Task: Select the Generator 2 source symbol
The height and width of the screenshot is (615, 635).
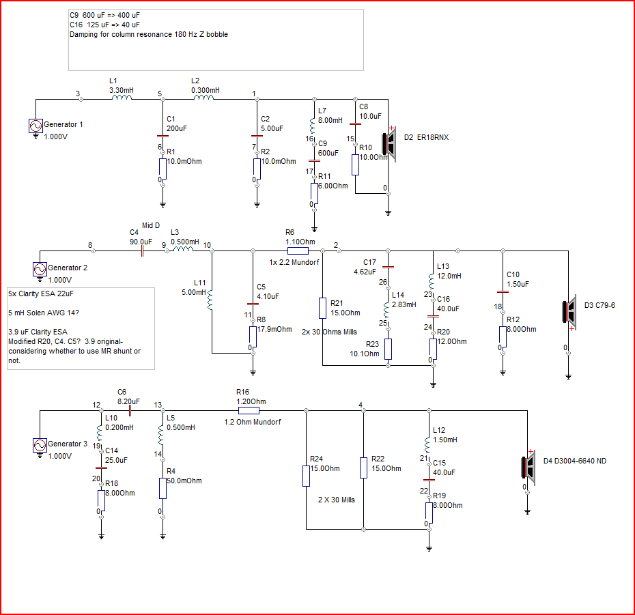Action: pyautogui.click(x=40, y=269)
